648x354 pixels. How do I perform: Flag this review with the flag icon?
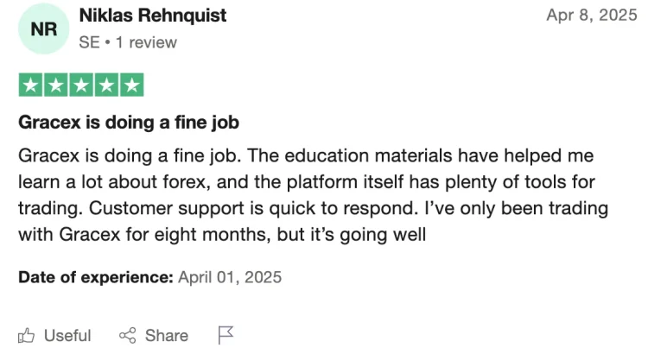(226, 335)
